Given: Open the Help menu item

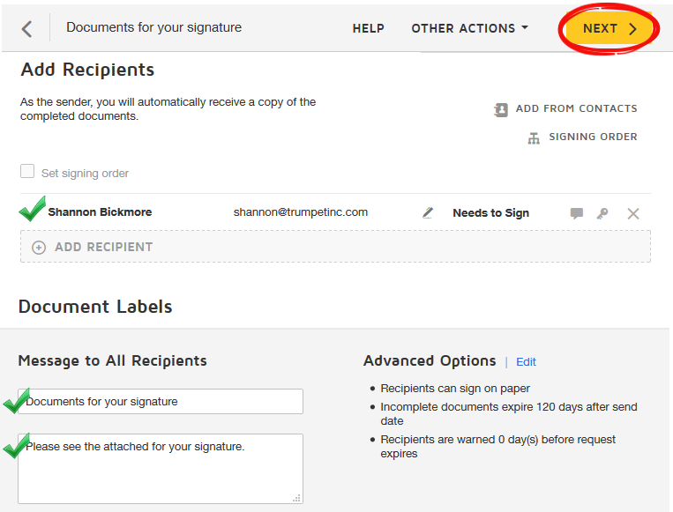Looking at the screenshot, I should click(x=369, y=28).
